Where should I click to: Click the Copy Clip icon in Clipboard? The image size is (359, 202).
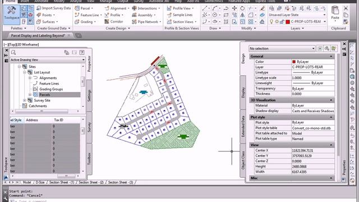click(x=346, y=15)
